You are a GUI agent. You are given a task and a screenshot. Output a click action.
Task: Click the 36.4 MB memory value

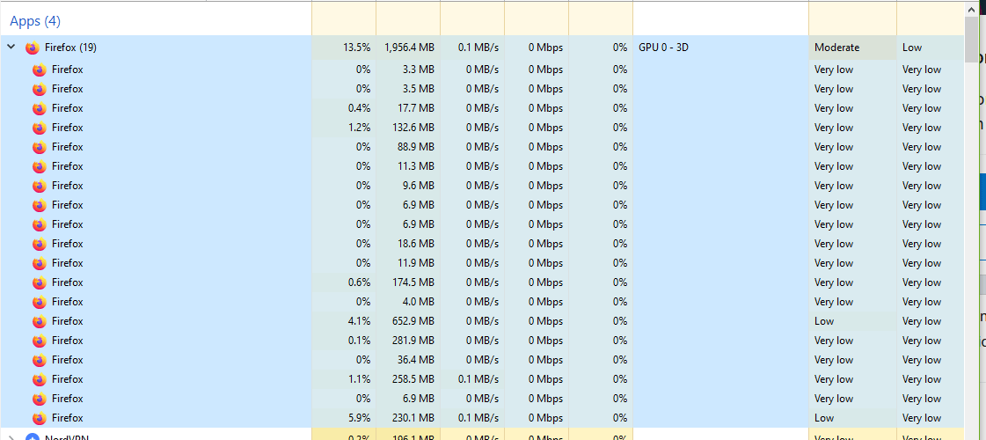(x=416, y=360)
